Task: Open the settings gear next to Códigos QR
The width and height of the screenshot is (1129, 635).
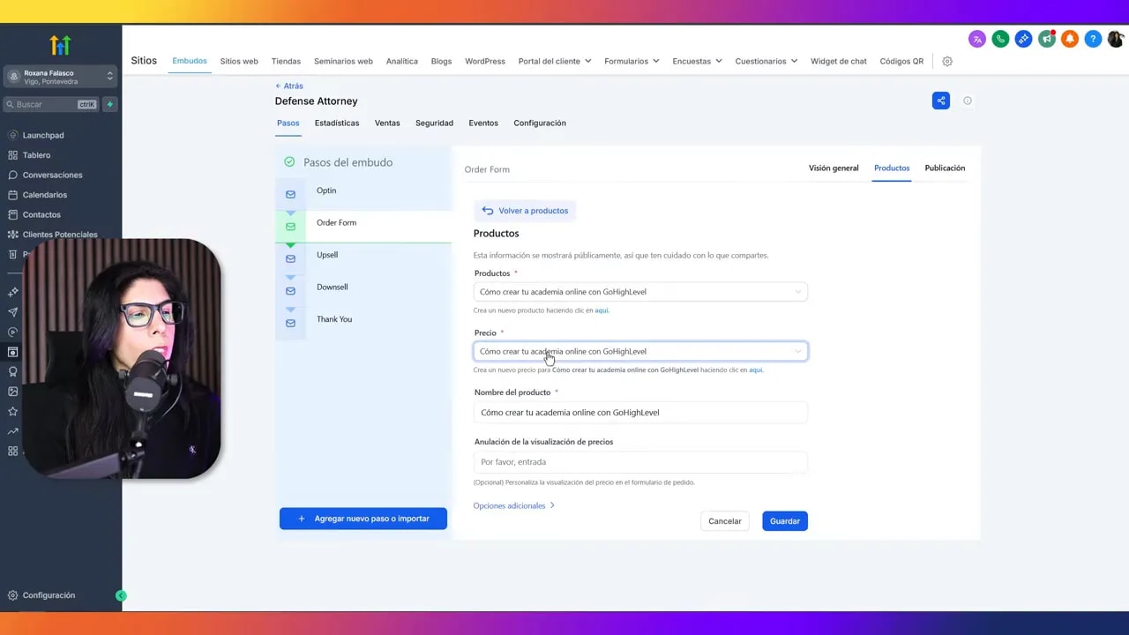Action: (947, 62)
